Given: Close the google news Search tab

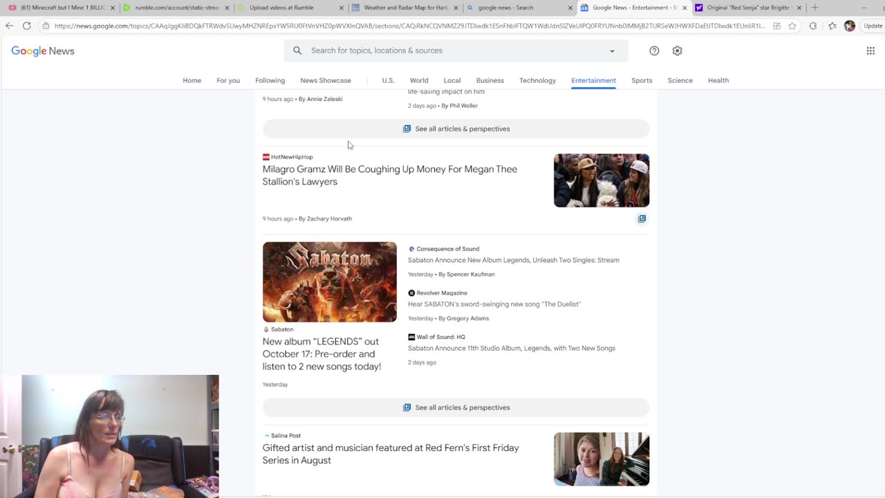Looking at the screenshot, I should [x=570, y=8].
